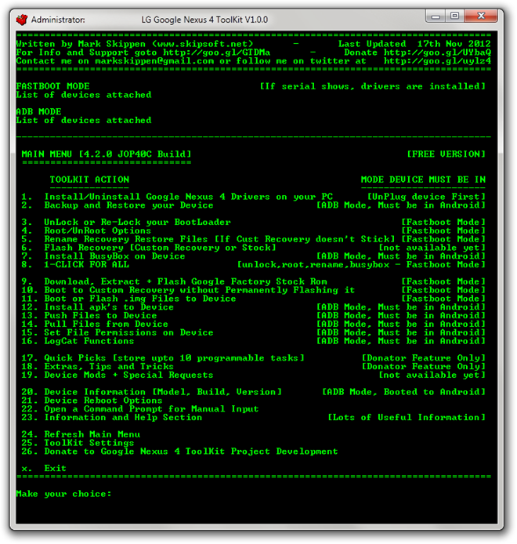
Task: Click the toolkit window icon in title bar
Action: coord(22,20)
